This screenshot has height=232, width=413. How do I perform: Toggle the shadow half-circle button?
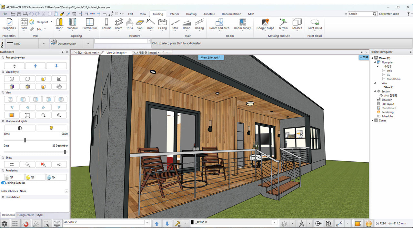coord(20,128)
